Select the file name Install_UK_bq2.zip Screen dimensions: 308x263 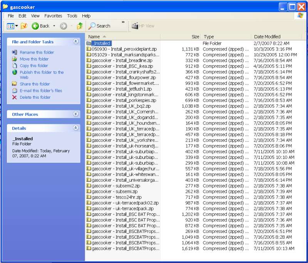[121, 106]
